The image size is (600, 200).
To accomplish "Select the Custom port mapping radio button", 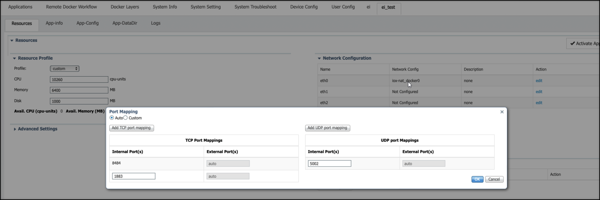I will [x=126, y=118].
